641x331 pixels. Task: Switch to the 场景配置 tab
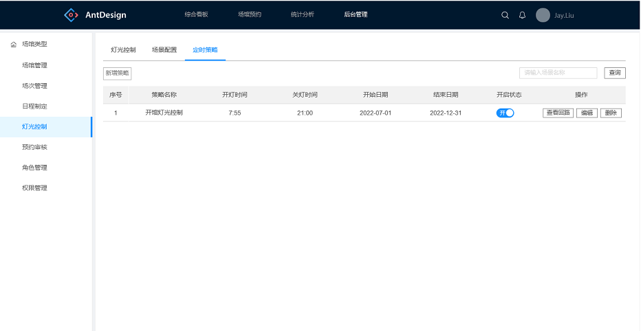[x=164, y=50]
